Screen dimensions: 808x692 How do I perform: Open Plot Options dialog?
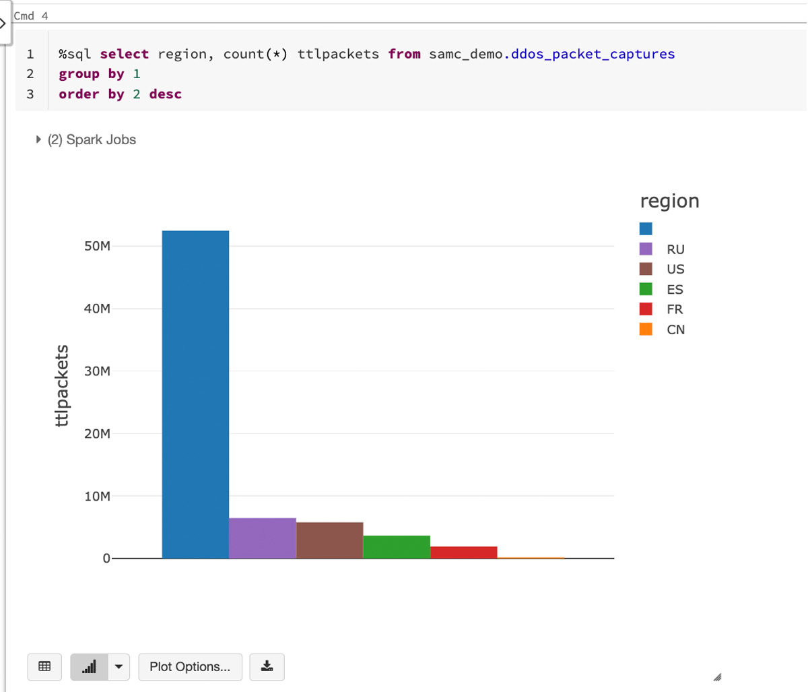coord(190,666)
